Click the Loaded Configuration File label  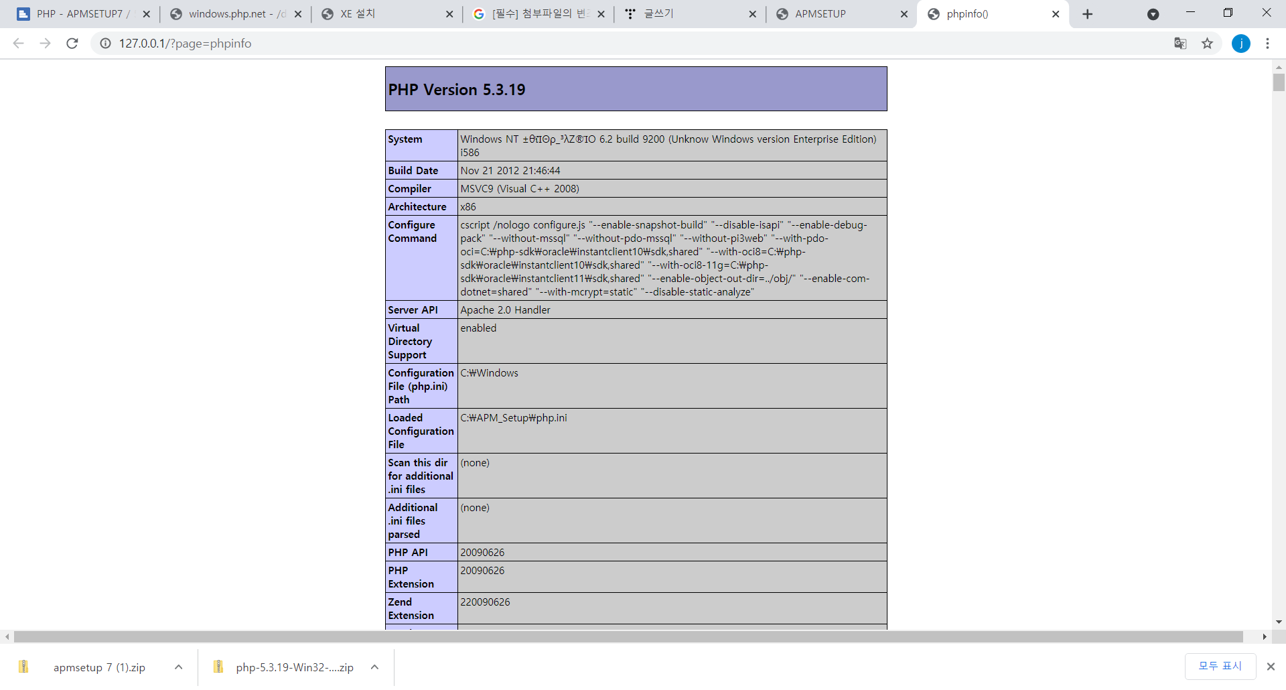click(421, 431)
